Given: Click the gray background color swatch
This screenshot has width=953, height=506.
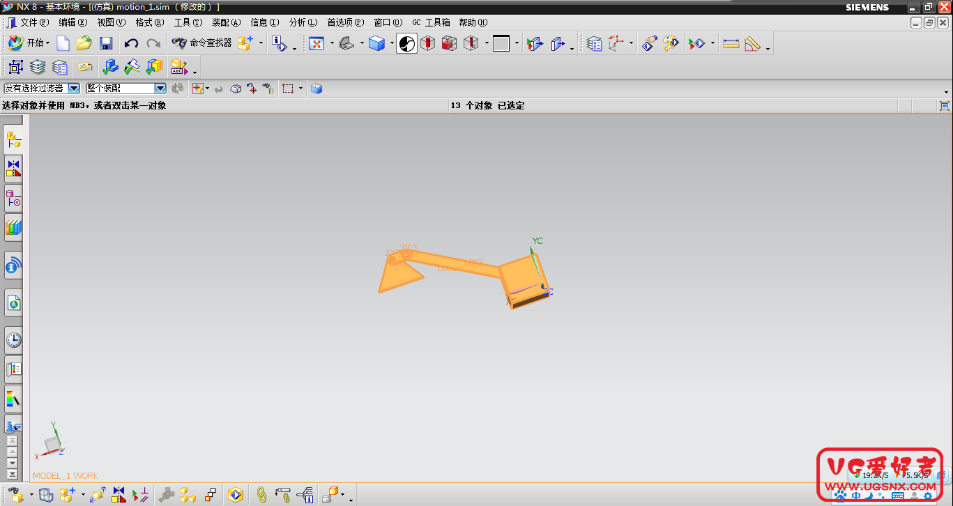Looking at the screenshot, I should pyautogui.click(x=501, y=44).
